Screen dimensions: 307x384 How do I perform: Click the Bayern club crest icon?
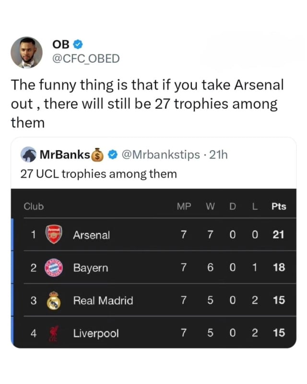[53, 267]
